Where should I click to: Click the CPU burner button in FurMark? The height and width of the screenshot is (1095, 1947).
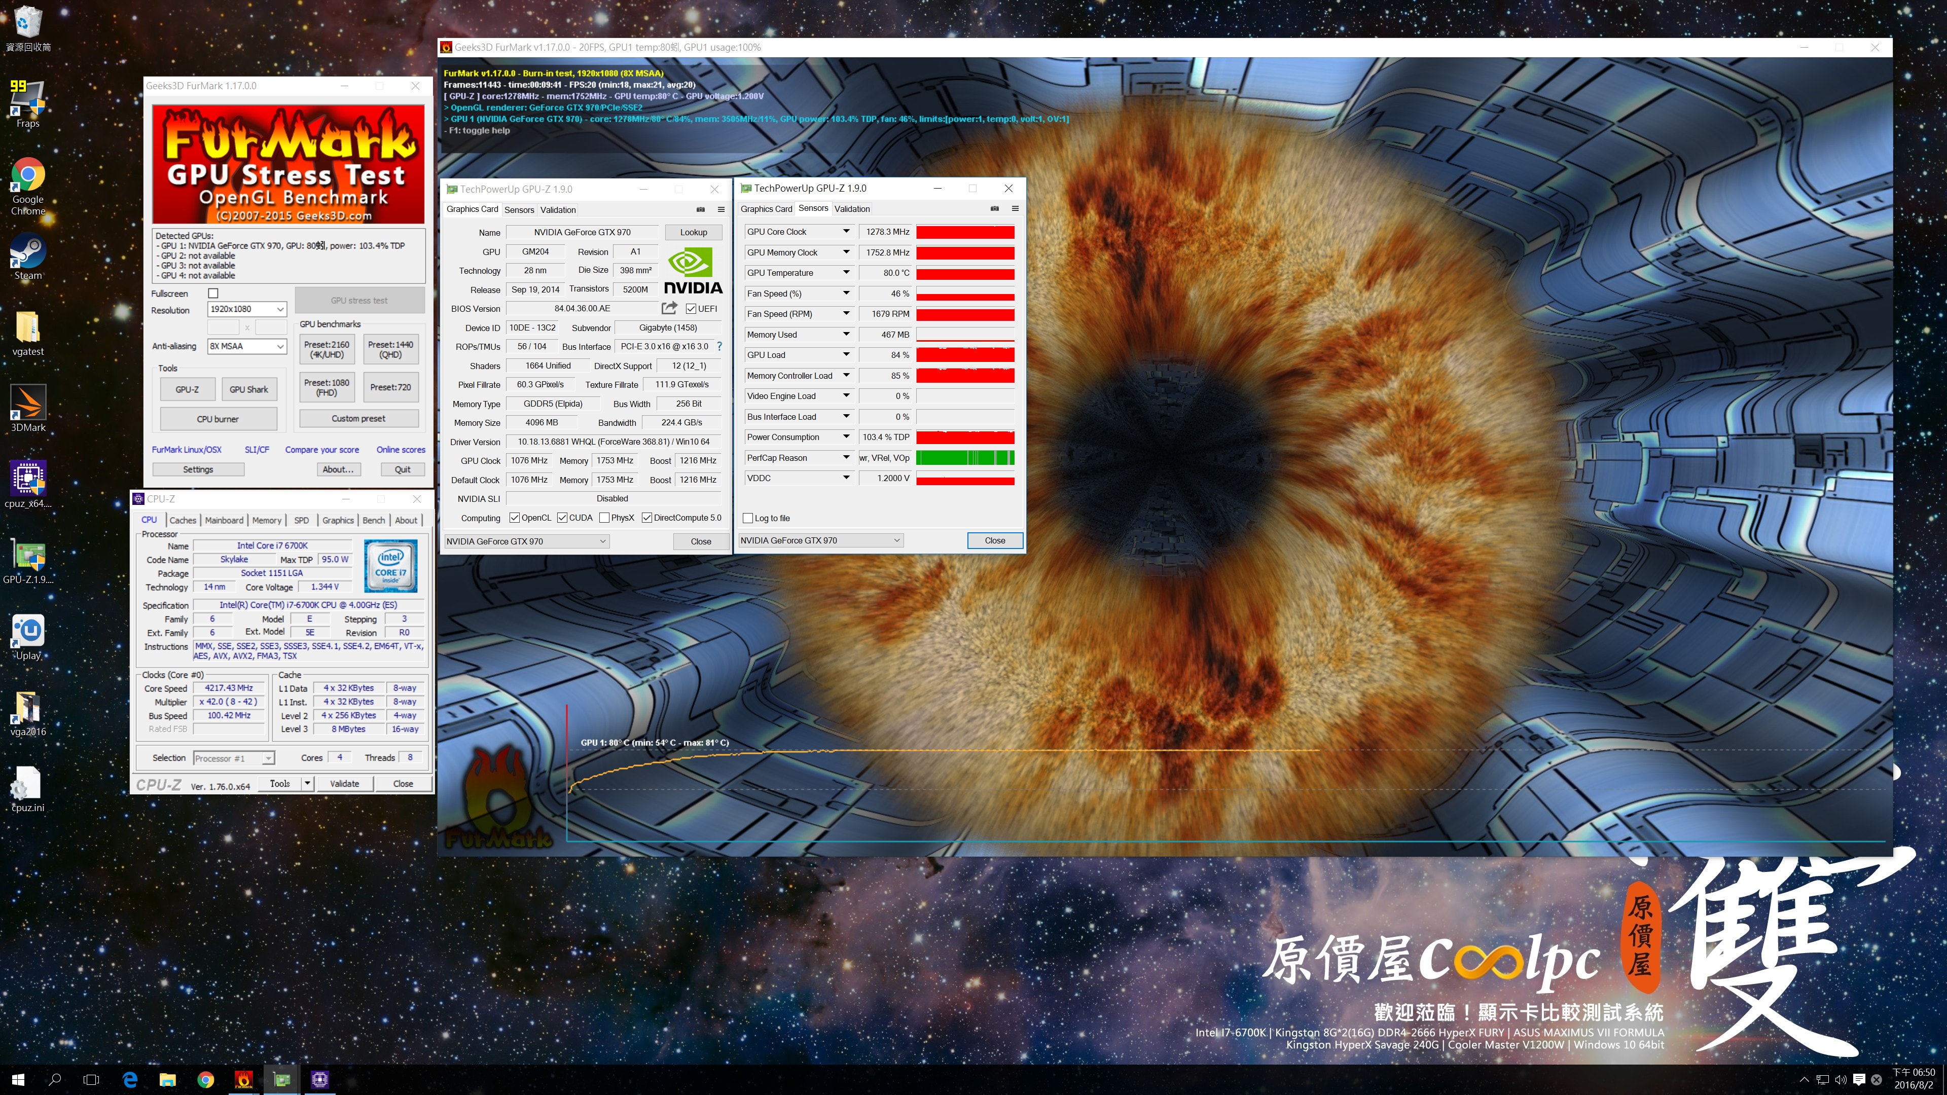[218, 419]
